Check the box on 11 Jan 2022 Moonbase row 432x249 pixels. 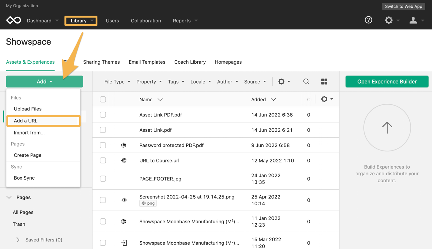(x=103, y=221)
